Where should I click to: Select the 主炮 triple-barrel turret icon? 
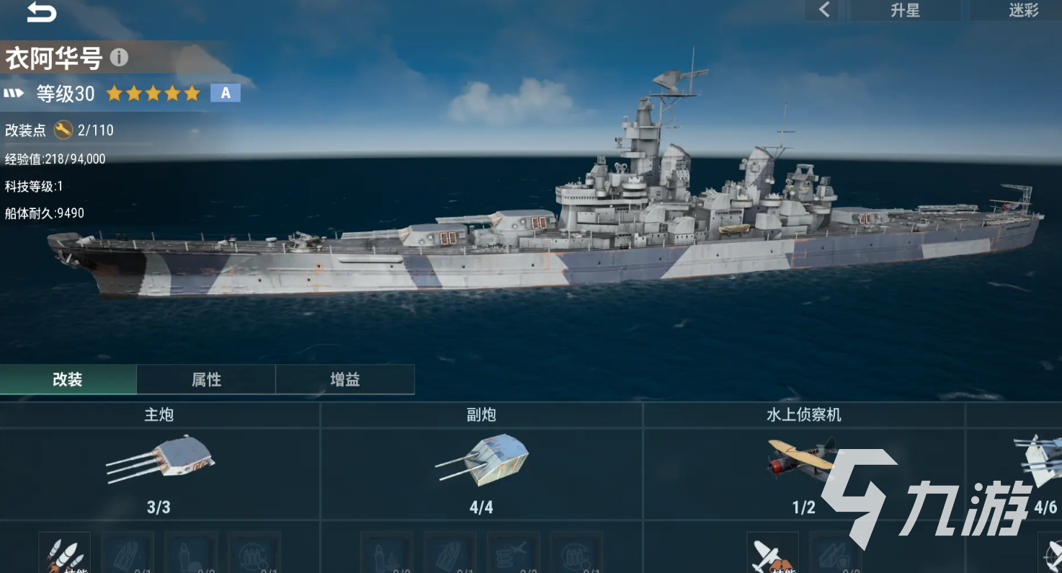pyautogui.click(x=159, y=459)
